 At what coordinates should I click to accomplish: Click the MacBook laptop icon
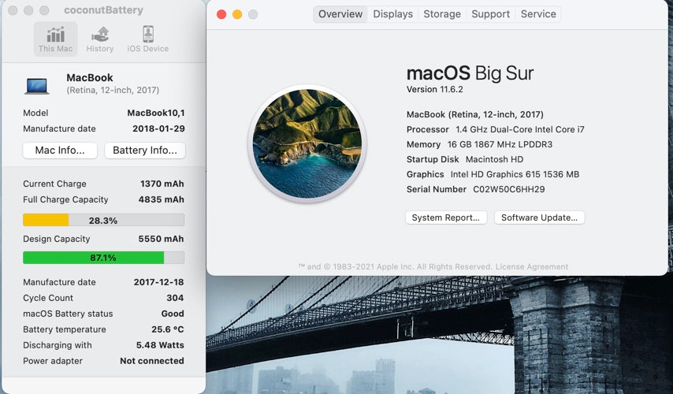[37, 85]
